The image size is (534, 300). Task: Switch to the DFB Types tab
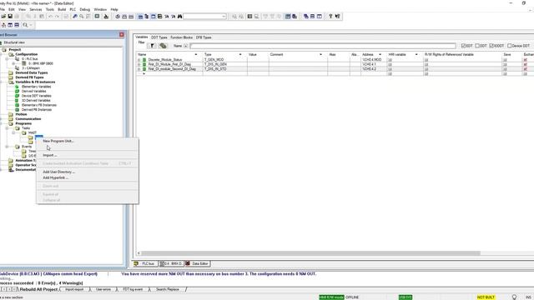click(204, 37)
